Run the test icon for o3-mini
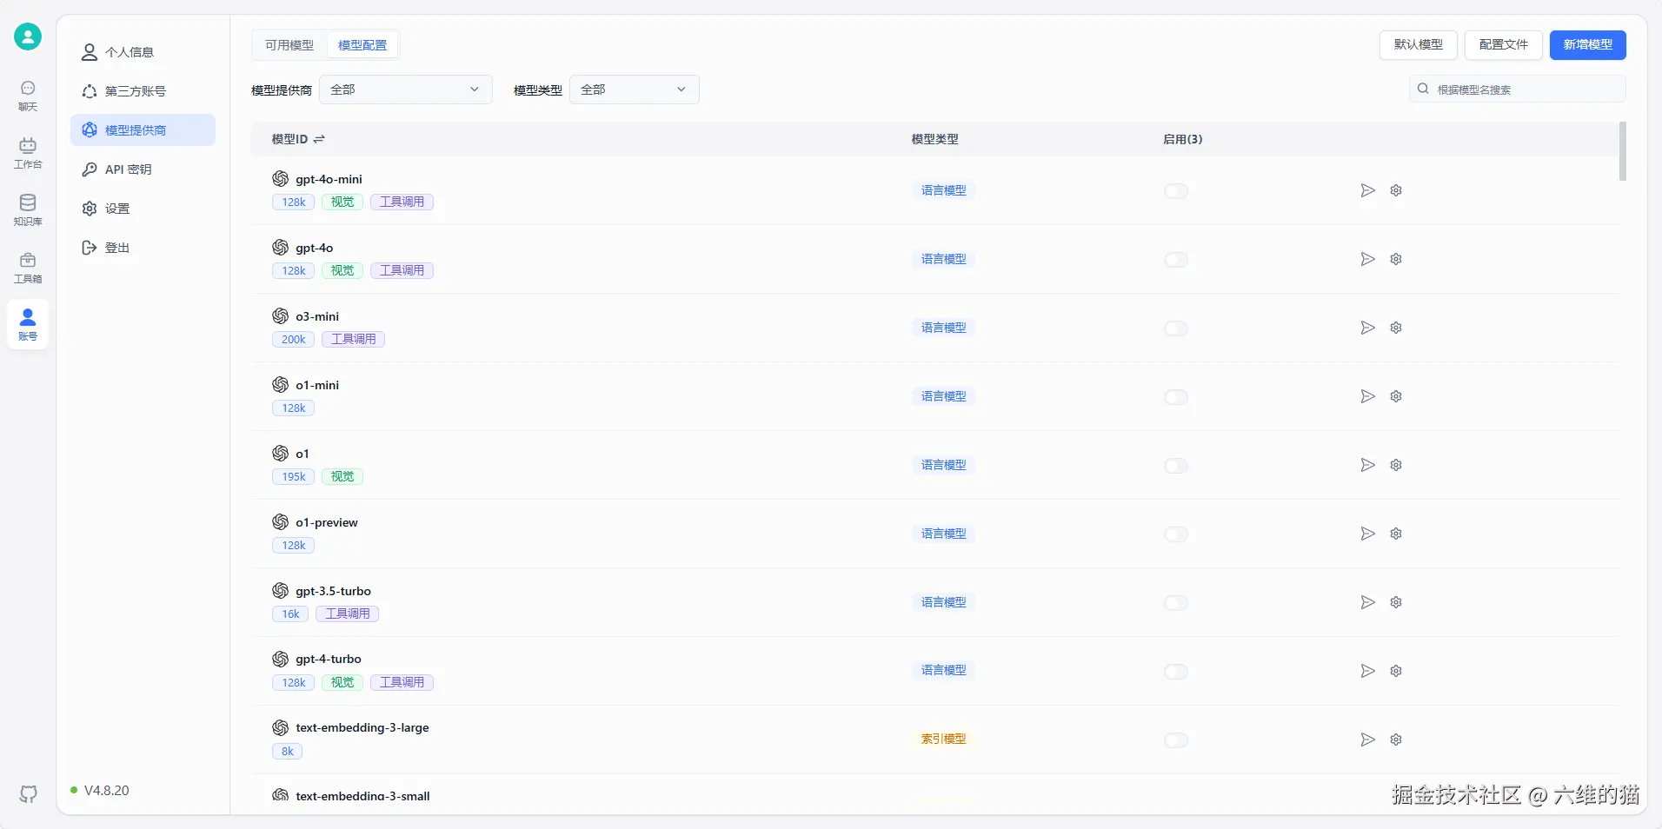 (x=1367, y=328)
